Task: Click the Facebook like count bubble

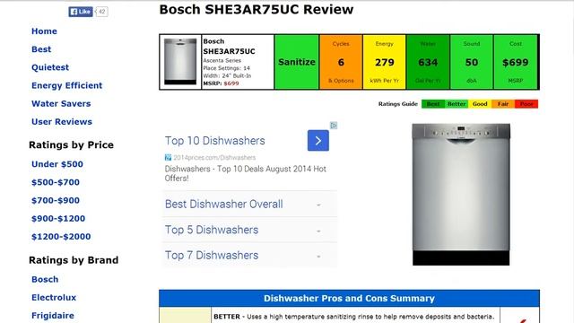Action: pyautogui.click(x=101, y=12)
